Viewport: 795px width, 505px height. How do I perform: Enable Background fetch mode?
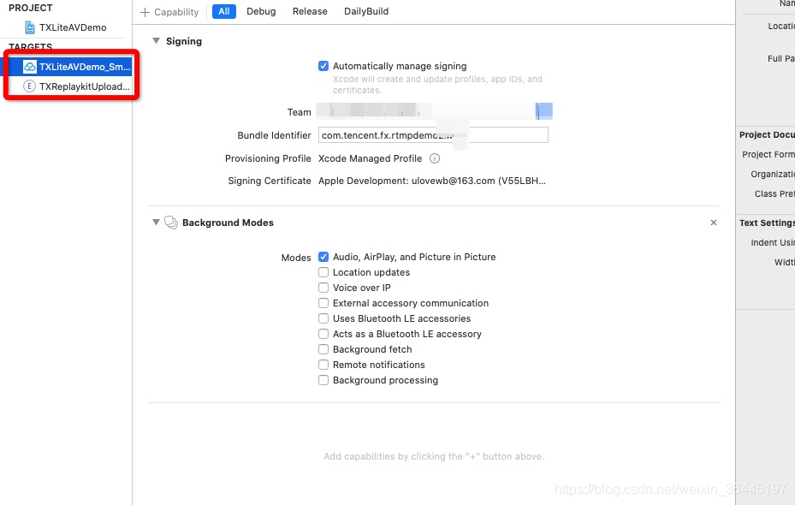tap(323, 349)
